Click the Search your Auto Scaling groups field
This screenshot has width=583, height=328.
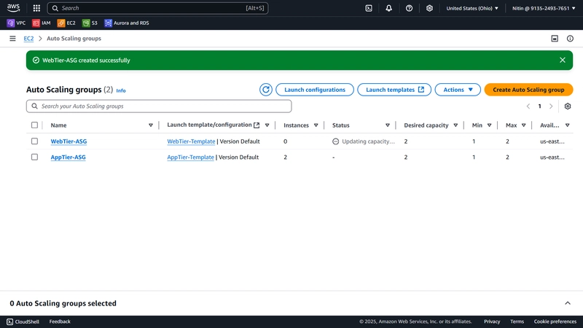pos(159,106)
